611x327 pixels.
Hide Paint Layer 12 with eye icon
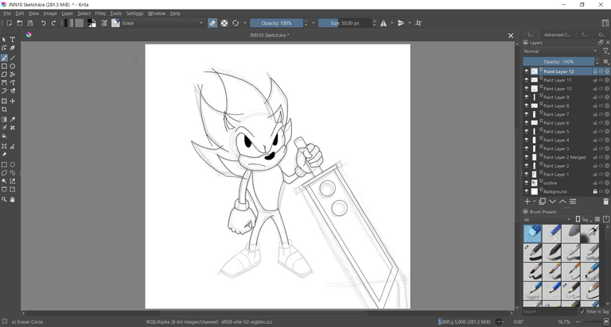[527, 71]
